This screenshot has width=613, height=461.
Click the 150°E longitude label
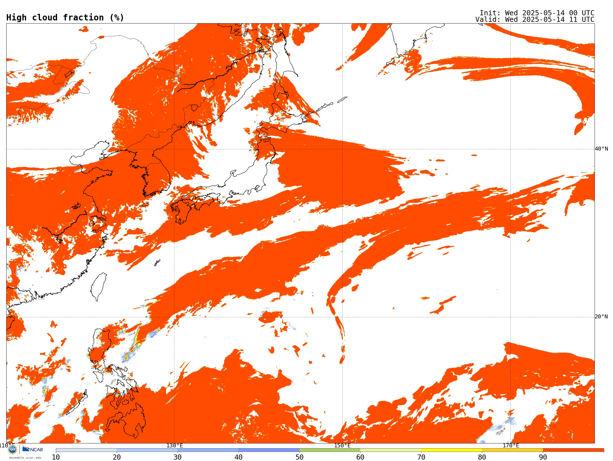coord(343,446)
